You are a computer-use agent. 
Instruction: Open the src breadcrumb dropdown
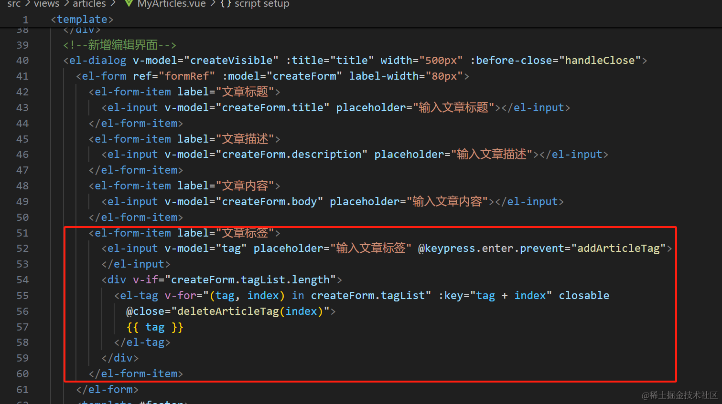tap(13, 4)
